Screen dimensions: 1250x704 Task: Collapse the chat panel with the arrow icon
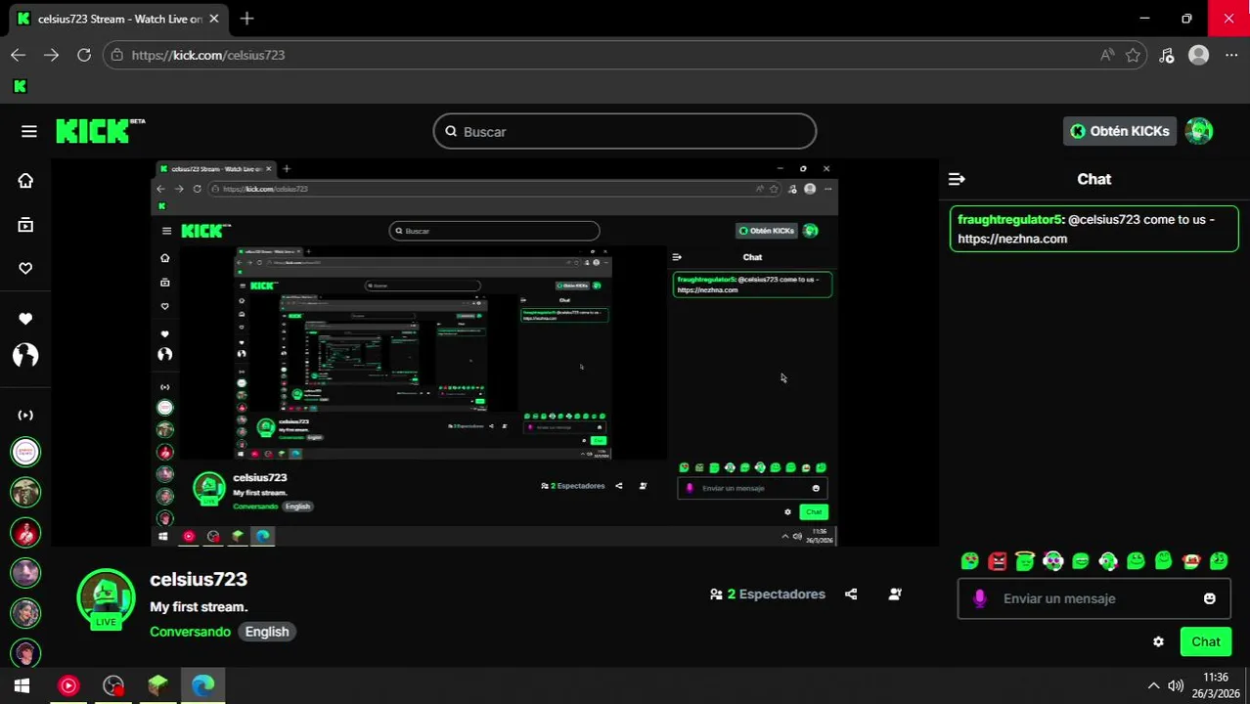(957, 179)
